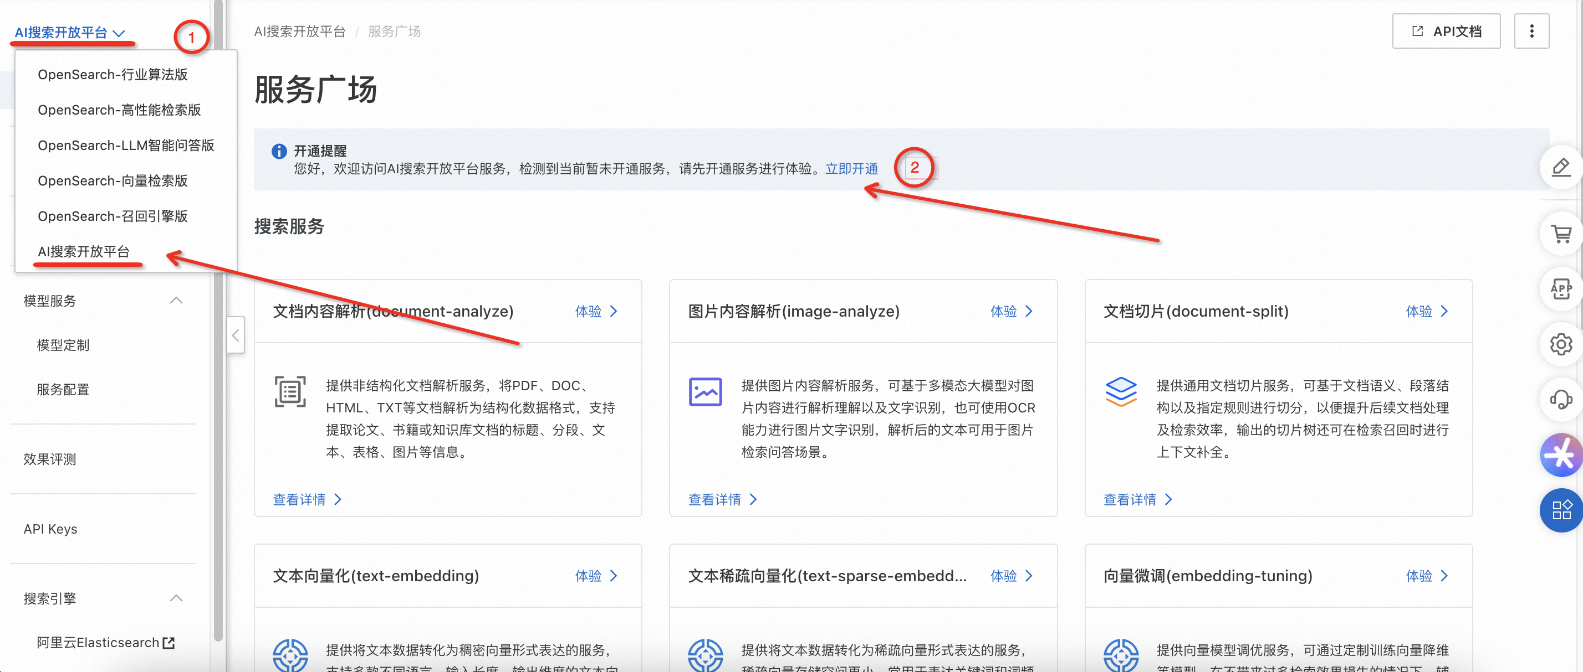
Task: Open the three-dot more options menu
Action: [1531, 32]
